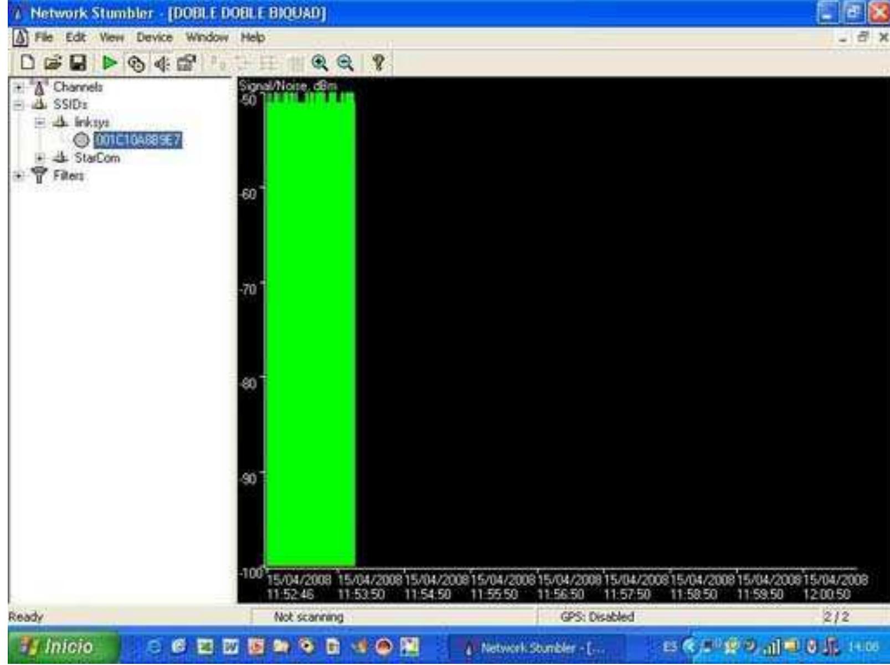Collapse the SSIDs tree node
The width and height of the screenshot is (890, 665).
click(x=19, y=105)
